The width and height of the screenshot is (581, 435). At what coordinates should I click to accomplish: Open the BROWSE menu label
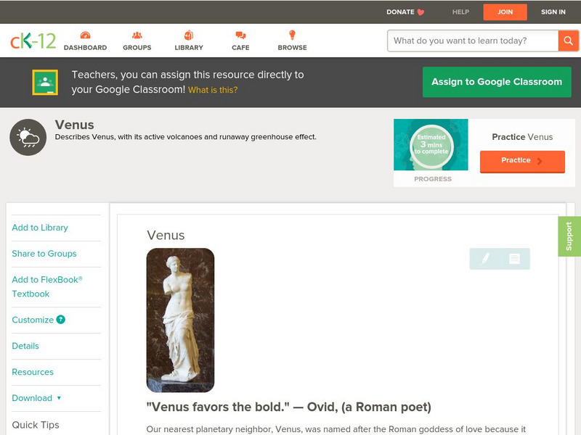tap(293, 48)
